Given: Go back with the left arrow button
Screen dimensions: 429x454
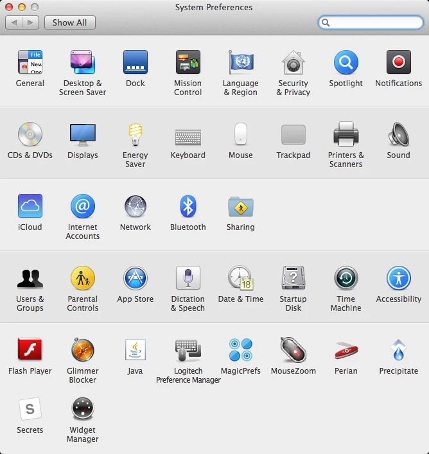Looking at the screenshot, I should coord(13,22).
